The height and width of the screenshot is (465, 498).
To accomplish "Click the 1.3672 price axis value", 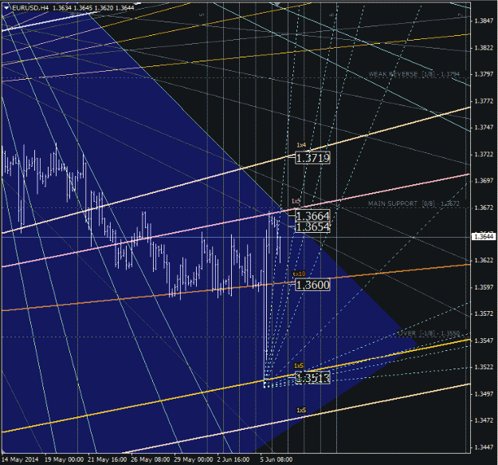I will pos(484,208).
